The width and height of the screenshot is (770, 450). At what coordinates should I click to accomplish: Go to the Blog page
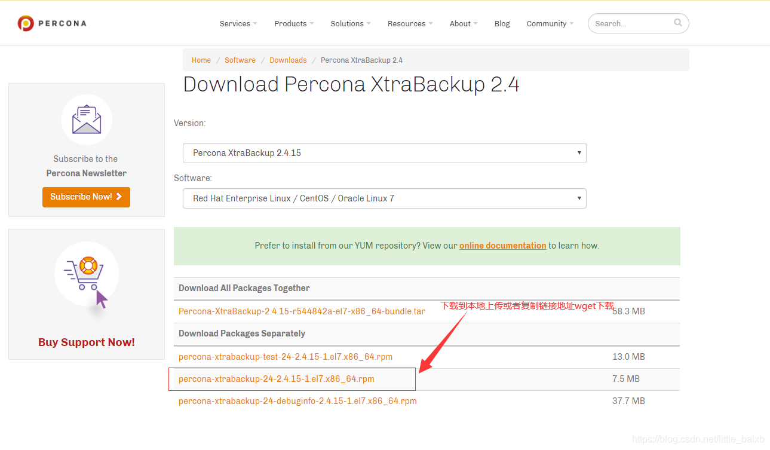coord(502,24)
